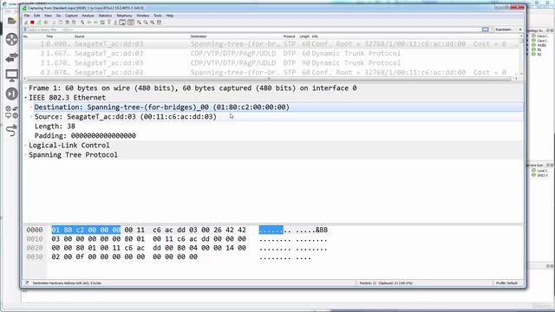Click highlighted hex bytes 01 80 c2
This screenshot has width=555, height=312.
coord(86,230)
